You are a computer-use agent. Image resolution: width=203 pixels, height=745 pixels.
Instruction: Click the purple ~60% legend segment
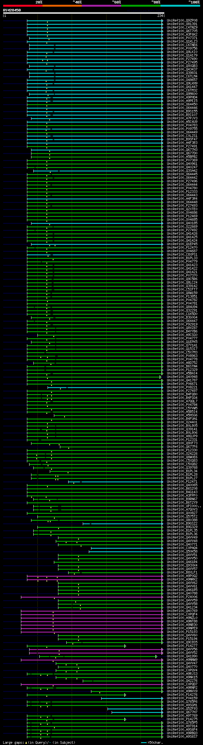tap(101, 6)
